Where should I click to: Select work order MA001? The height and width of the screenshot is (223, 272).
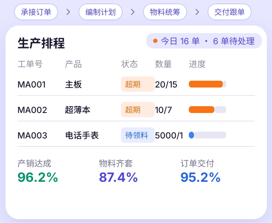(x=32, y=85)
